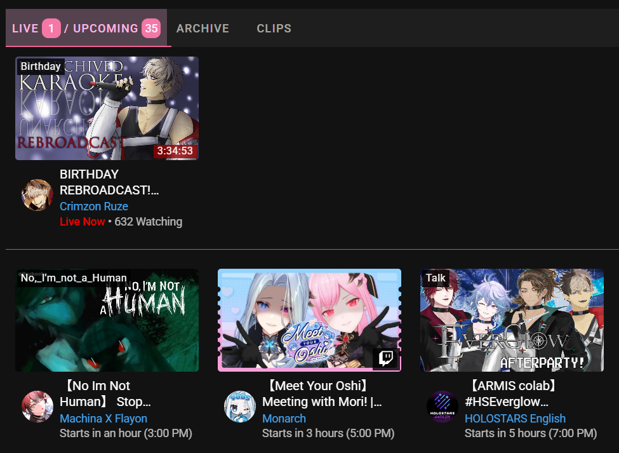
Task: Click the 632 Watching viewer count
Action: [149, 222]
